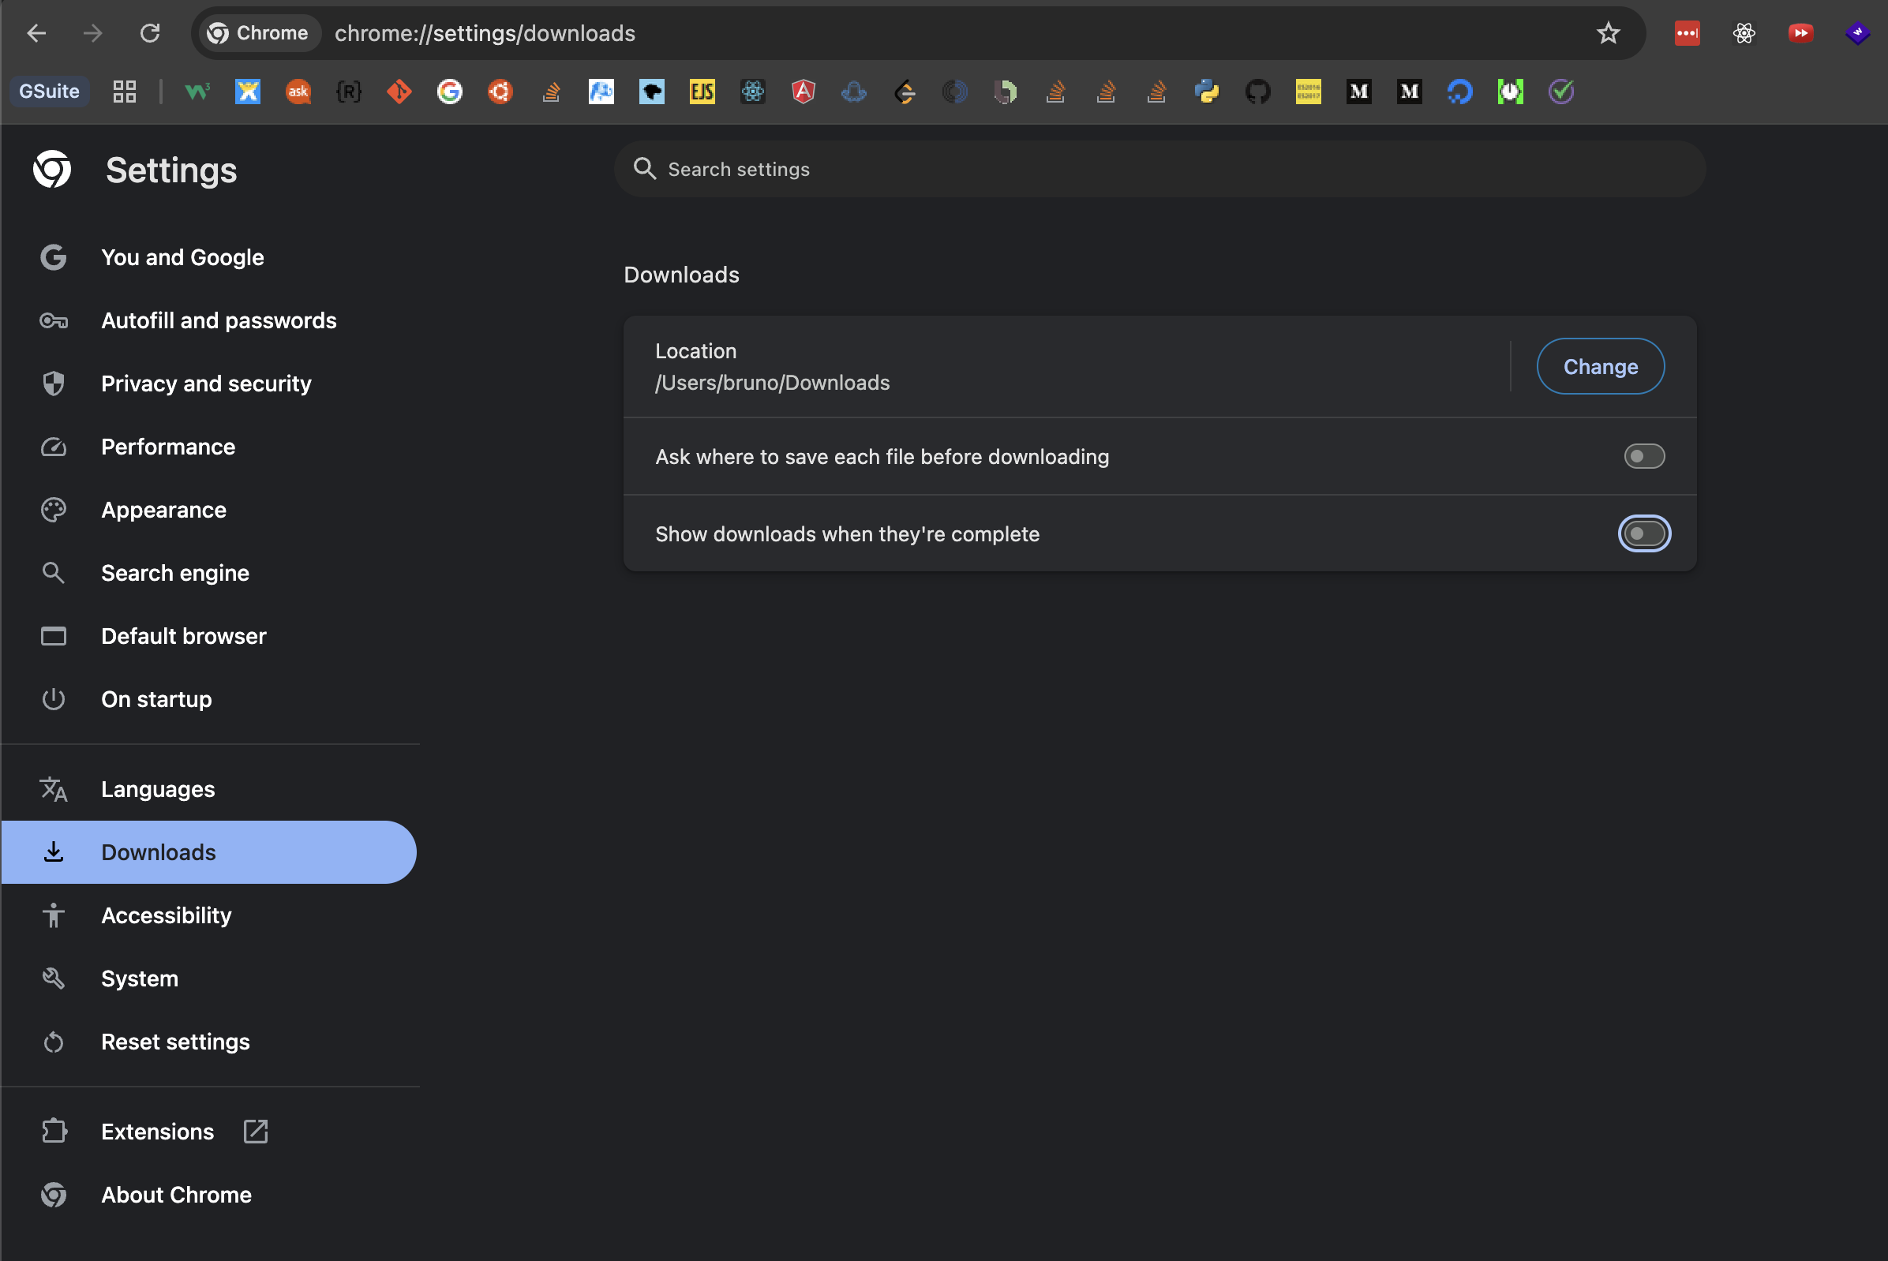Open the apps grid bookmark icon
This screenshot has height=1261, width=1888.
(124, 92)
